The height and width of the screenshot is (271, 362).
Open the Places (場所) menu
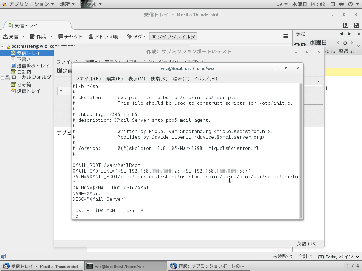click(x=67, y=4)
